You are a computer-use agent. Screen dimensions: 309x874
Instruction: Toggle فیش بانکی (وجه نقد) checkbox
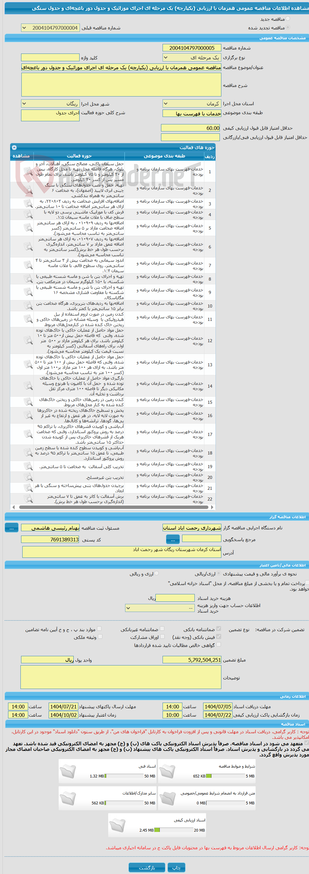219,636
